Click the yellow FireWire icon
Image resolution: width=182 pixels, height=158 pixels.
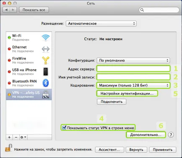click(46, 60)
